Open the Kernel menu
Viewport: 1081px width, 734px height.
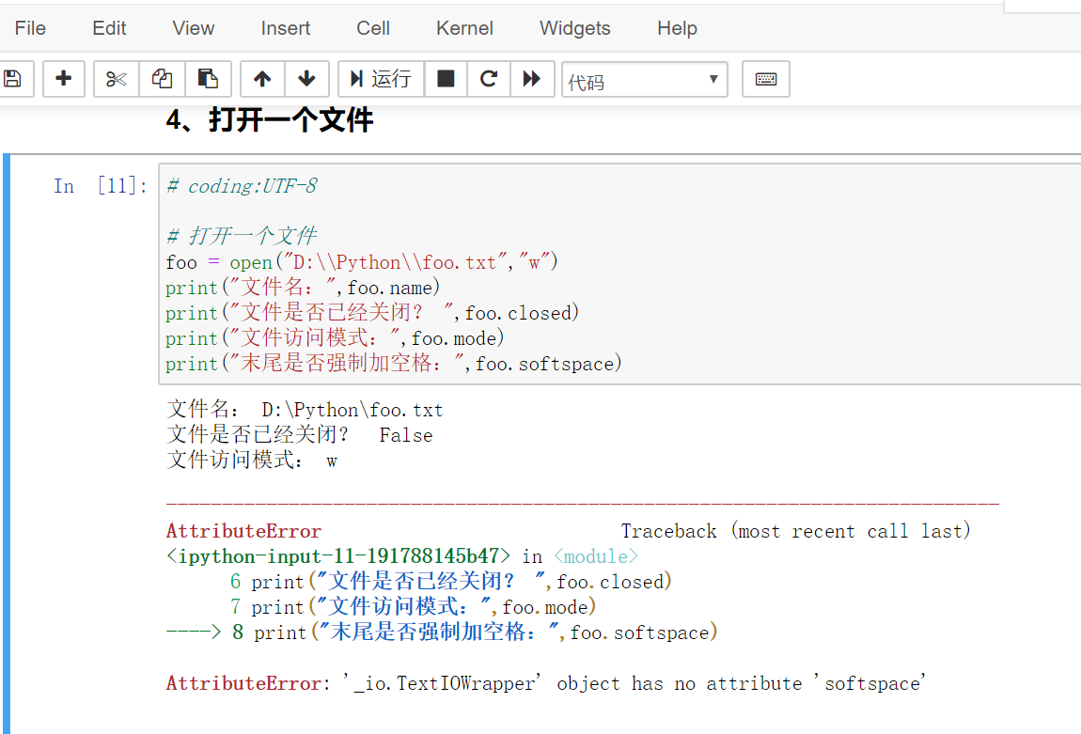point(464,27)
